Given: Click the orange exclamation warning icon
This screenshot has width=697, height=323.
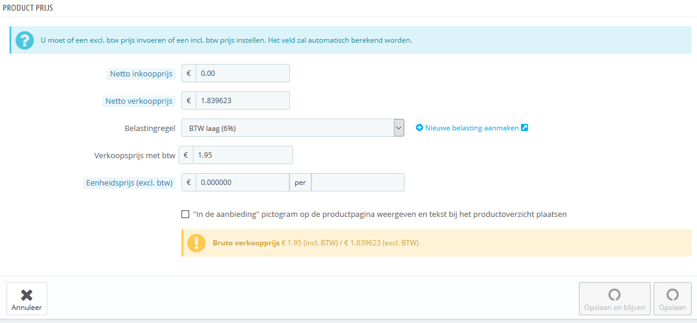Looking at the screenshot, I should click(196, 243).
